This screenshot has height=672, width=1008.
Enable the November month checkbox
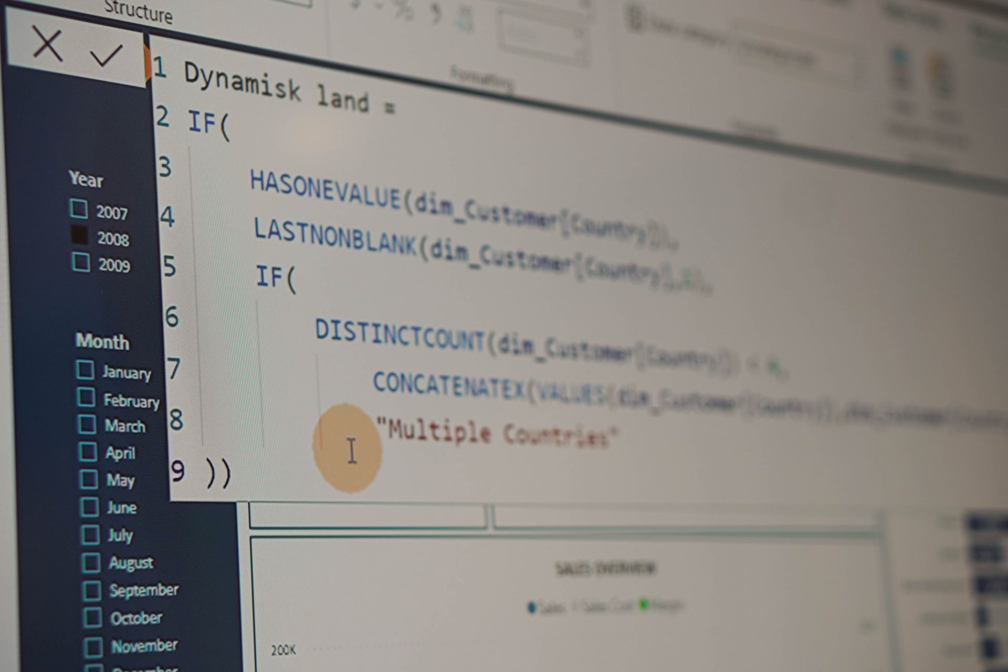pyautogui.click(x=94, y=647)
